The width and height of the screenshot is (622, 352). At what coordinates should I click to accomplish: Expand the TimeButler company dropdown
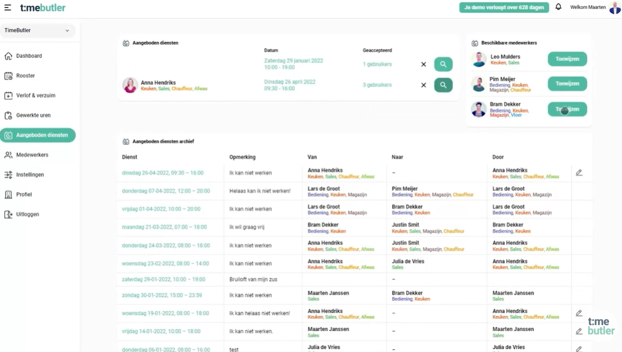pos(38,31)
